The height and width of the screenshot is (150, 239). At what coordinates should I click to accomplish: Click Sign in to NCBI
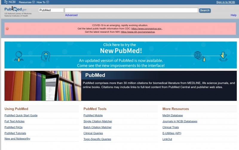[x=226, y=2]
